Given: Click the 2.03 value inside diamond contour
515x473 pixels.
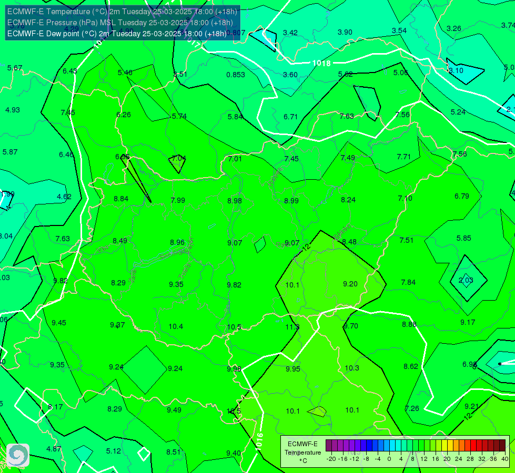Looking at the screenshot, I should (466, 280).
